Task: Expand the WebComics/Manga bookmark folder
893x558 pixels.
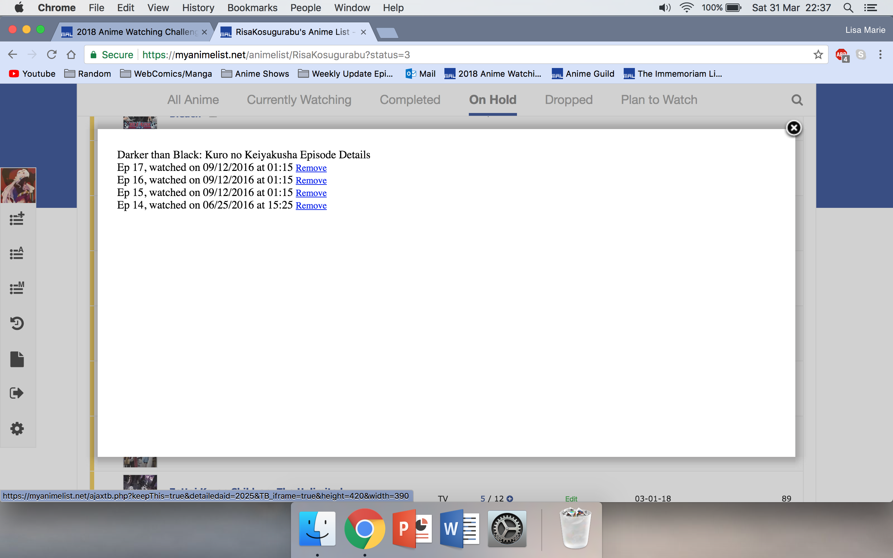Action: click(166, 74)
